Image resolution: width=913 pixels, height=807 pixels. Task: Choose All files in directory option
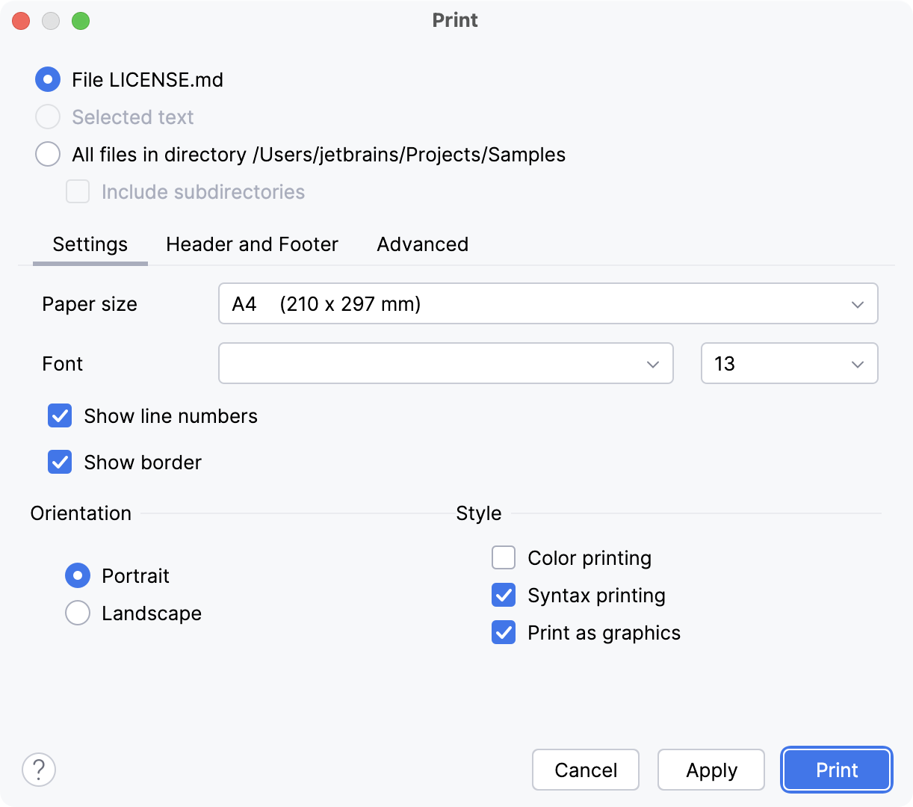pos(48,154)
